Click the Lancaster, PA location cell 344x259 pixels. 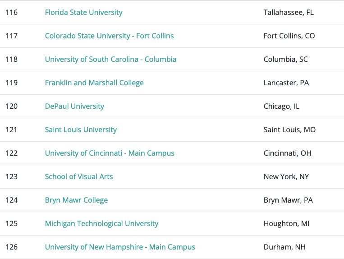(286, 83)
